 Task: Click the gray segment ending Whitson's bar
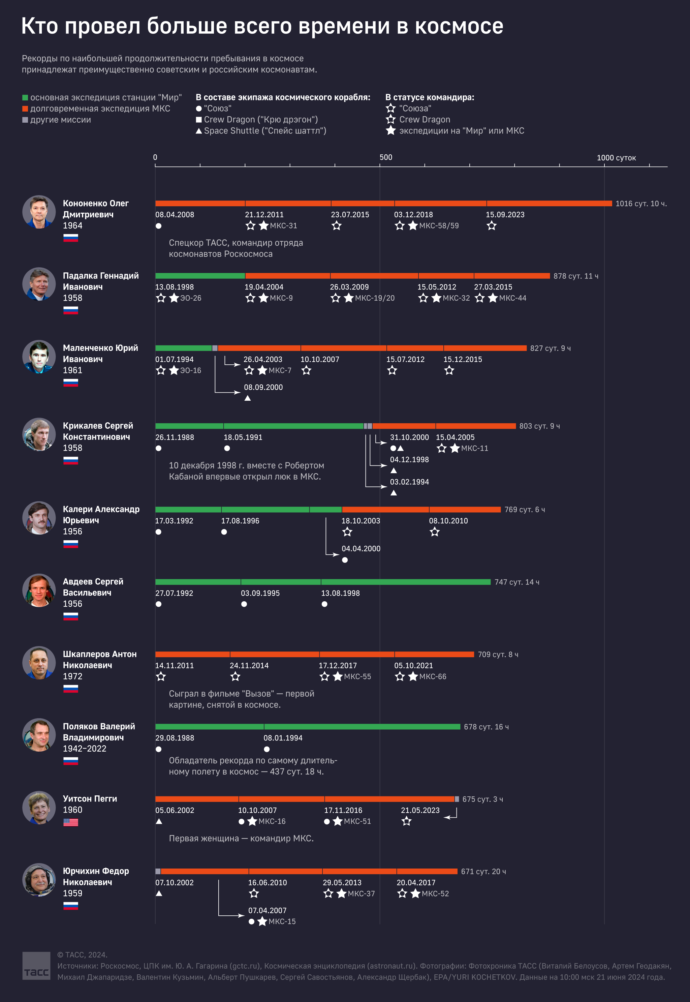tap(457, 799)
